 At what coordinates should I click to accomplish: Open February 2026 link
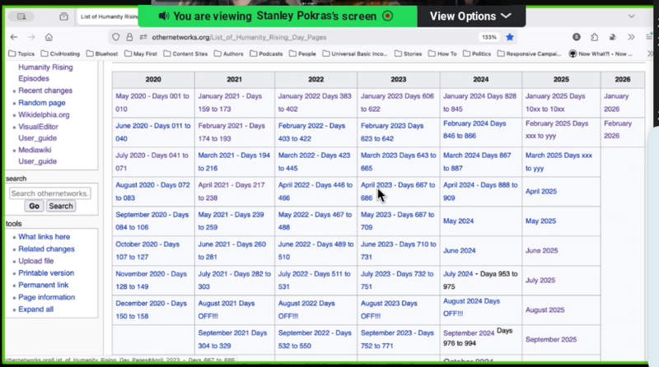(x=618, y=129)
